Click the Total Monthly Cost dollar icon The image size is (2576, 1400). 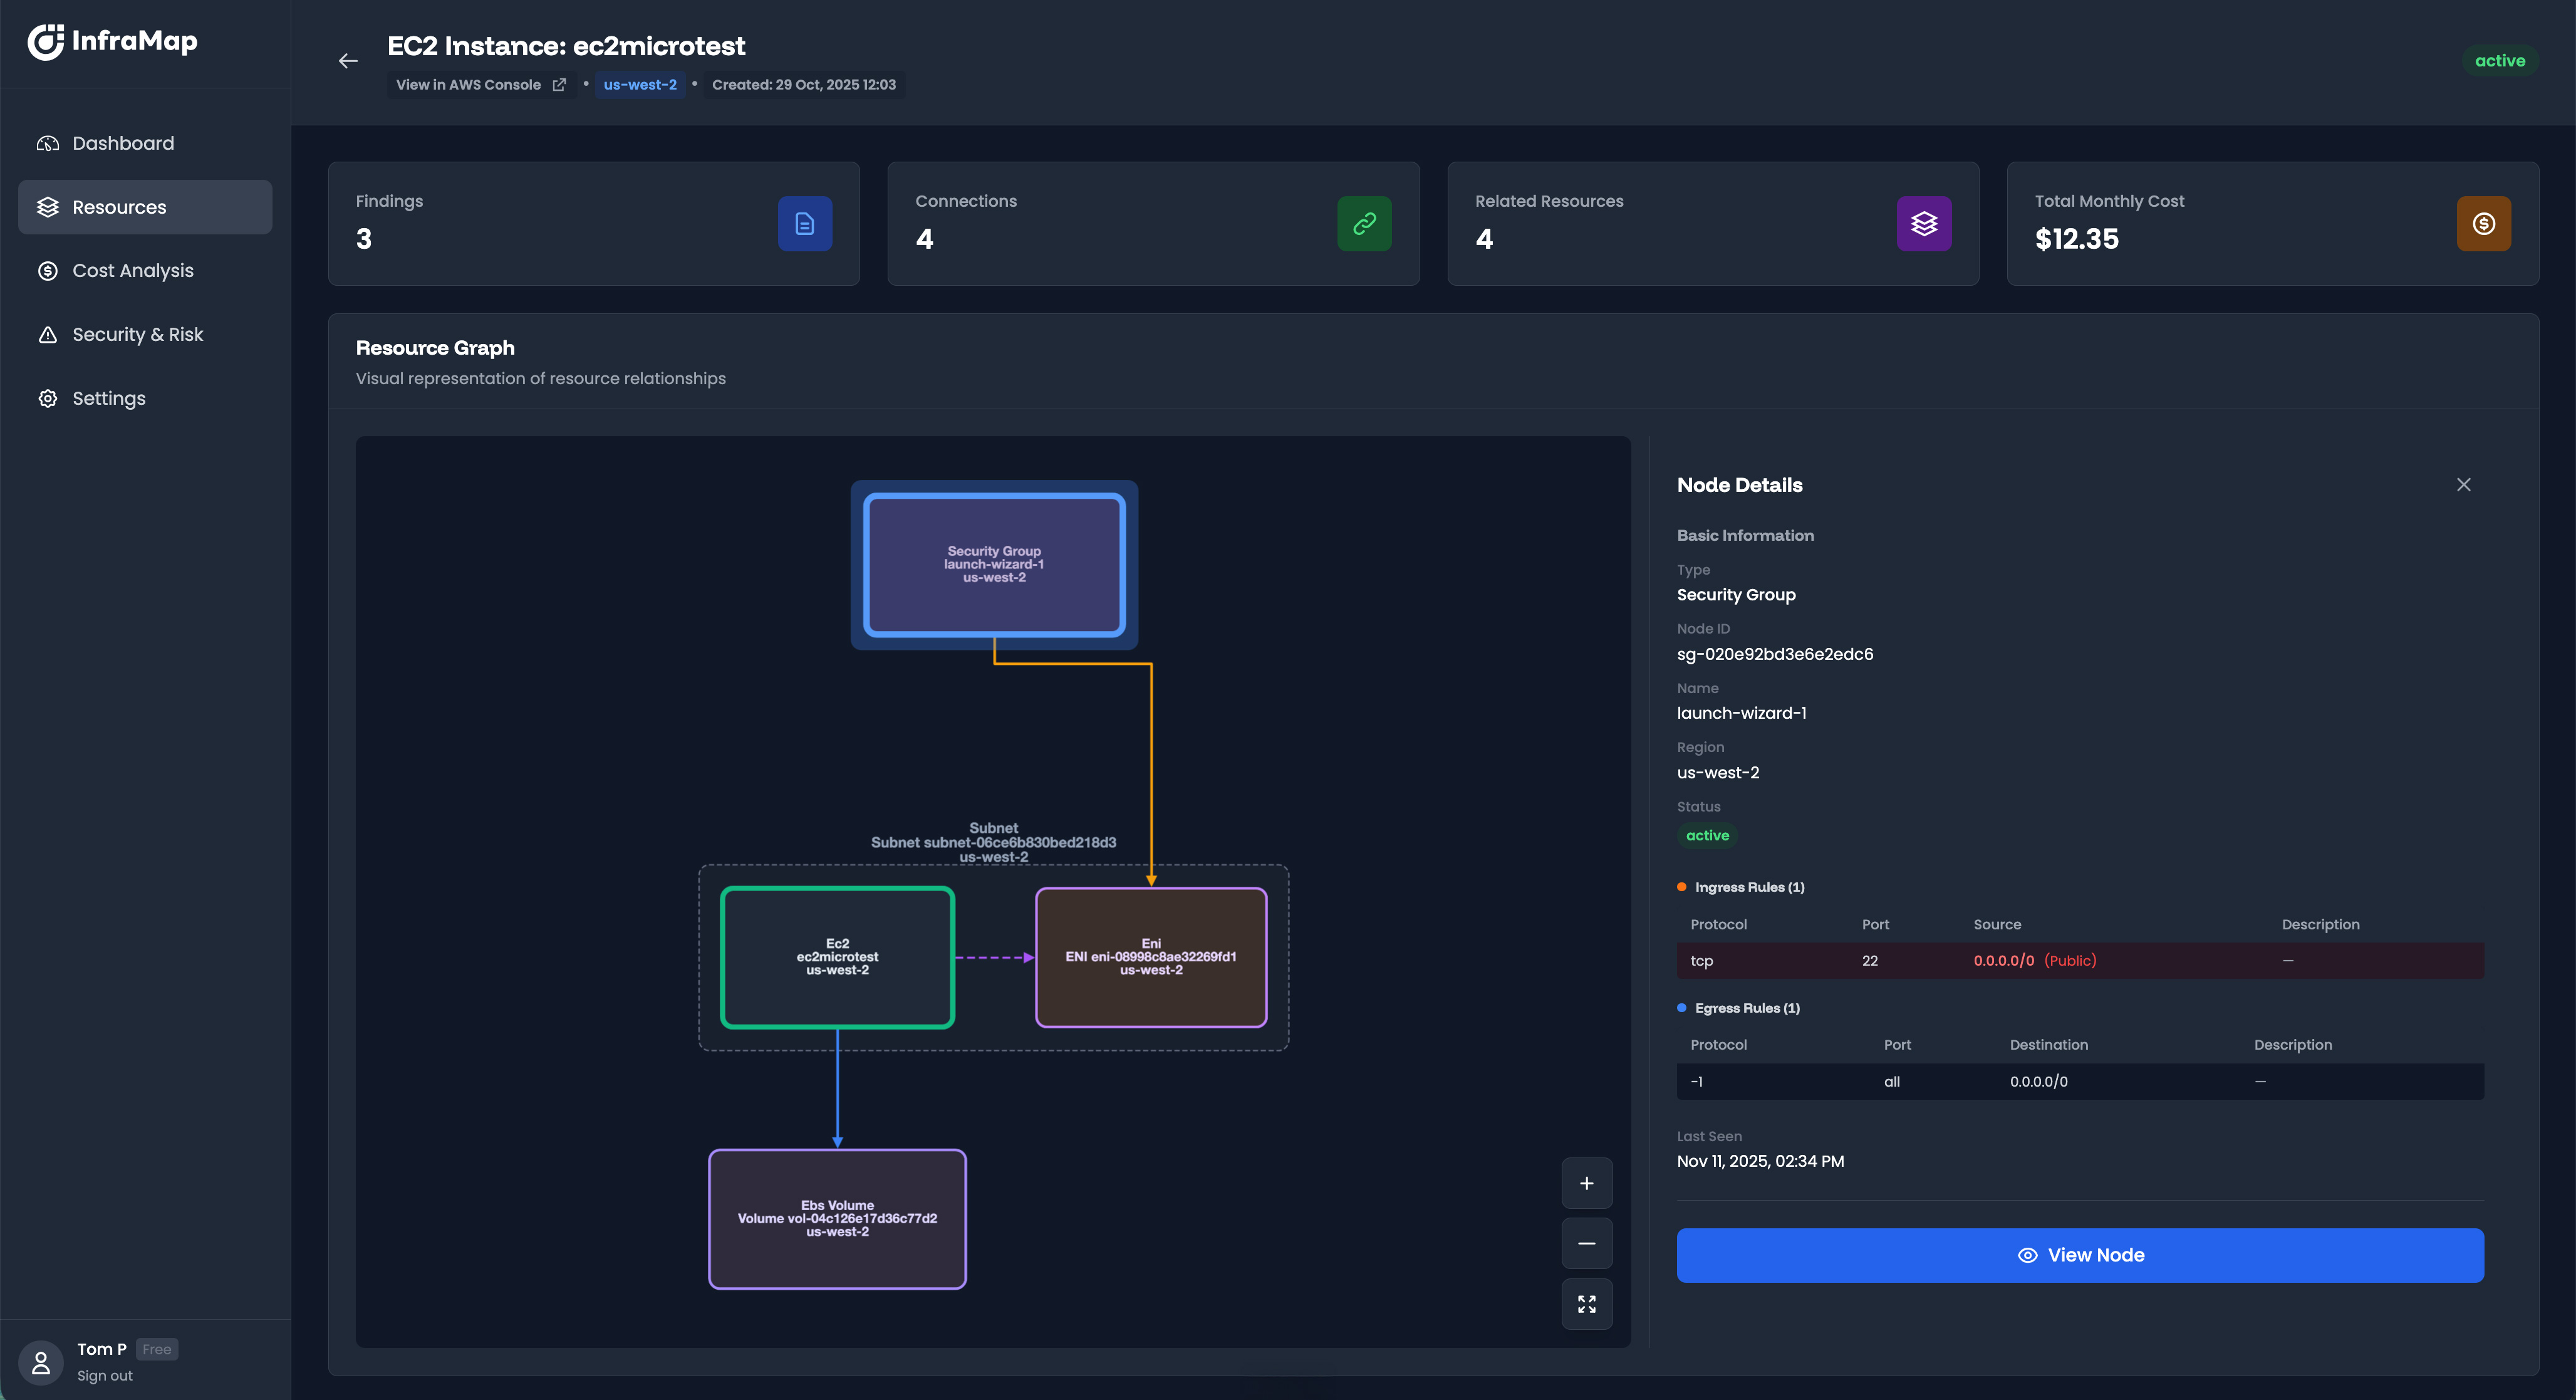[2483, 224]
